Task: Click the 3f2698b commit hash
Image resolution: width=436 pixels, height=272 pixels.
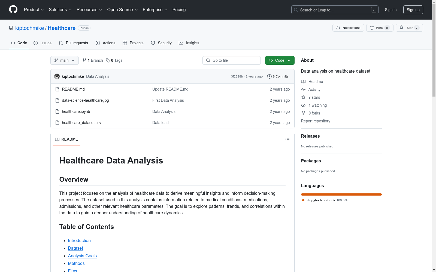Action: pyautogui.click(x=237, y=76)
